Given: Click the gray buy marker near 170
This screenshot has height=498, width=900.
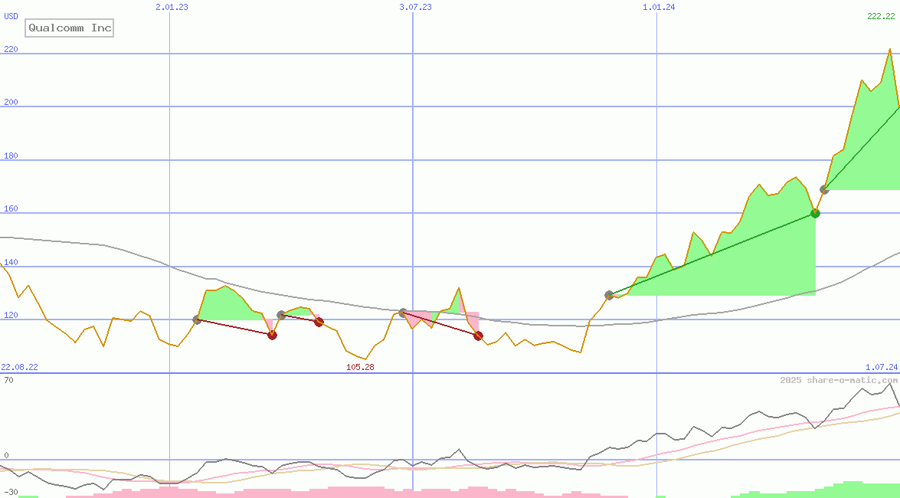Looking at the screenshot, I should pos(824,189).
